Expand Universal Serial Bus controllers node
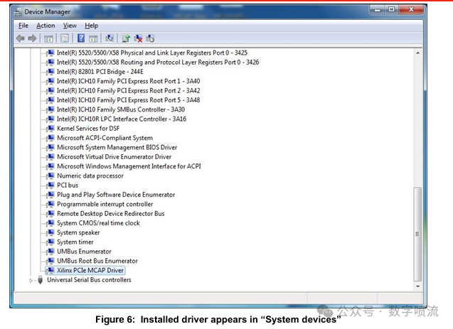Viewport: 453px width, 329px height. [x=31, y=281]
